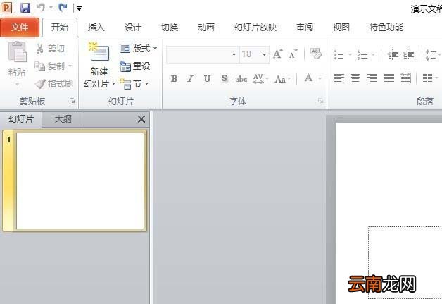This screenshot has height=304, width=442.
Task: Expand the 新建幻灯片 dropdown arrow
Action: coord(113,84)
